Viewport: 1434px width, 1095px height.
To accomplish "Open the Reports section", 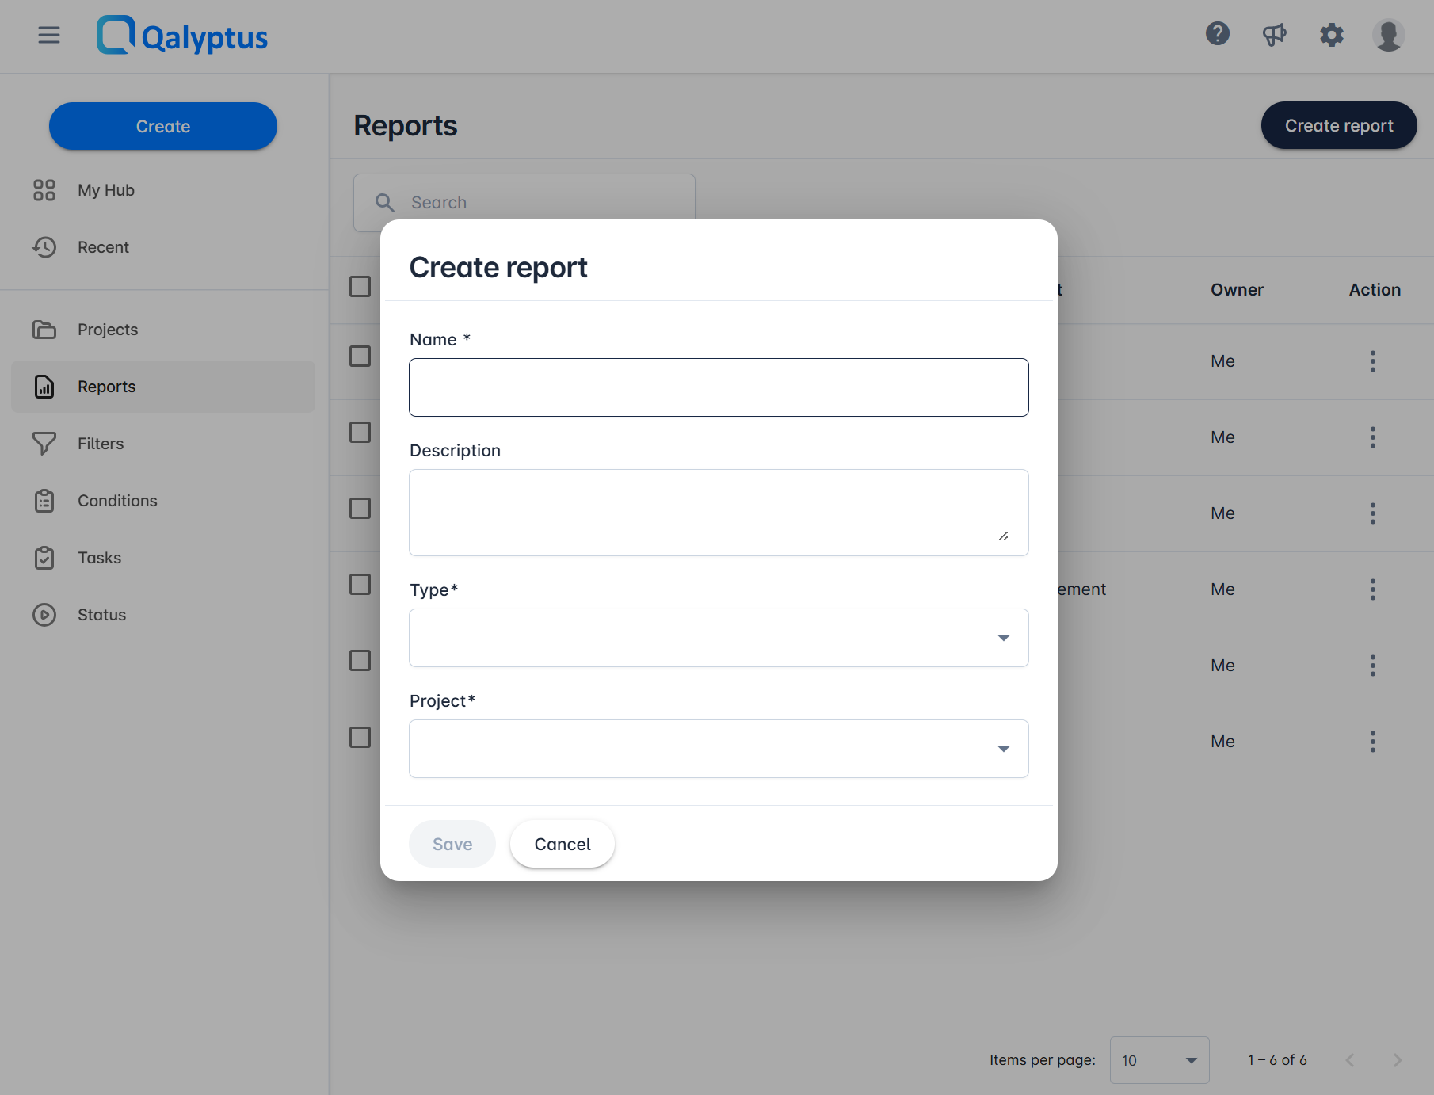I will (x=108, y=387).
